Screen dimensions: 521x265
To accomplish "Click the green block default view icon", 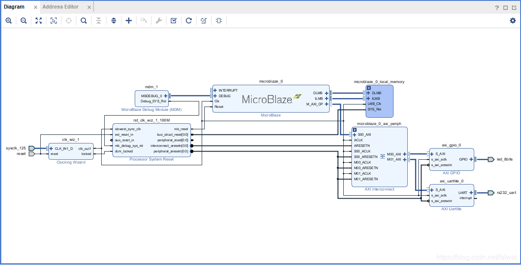I will pyautogui.click(x=219, y=21).
